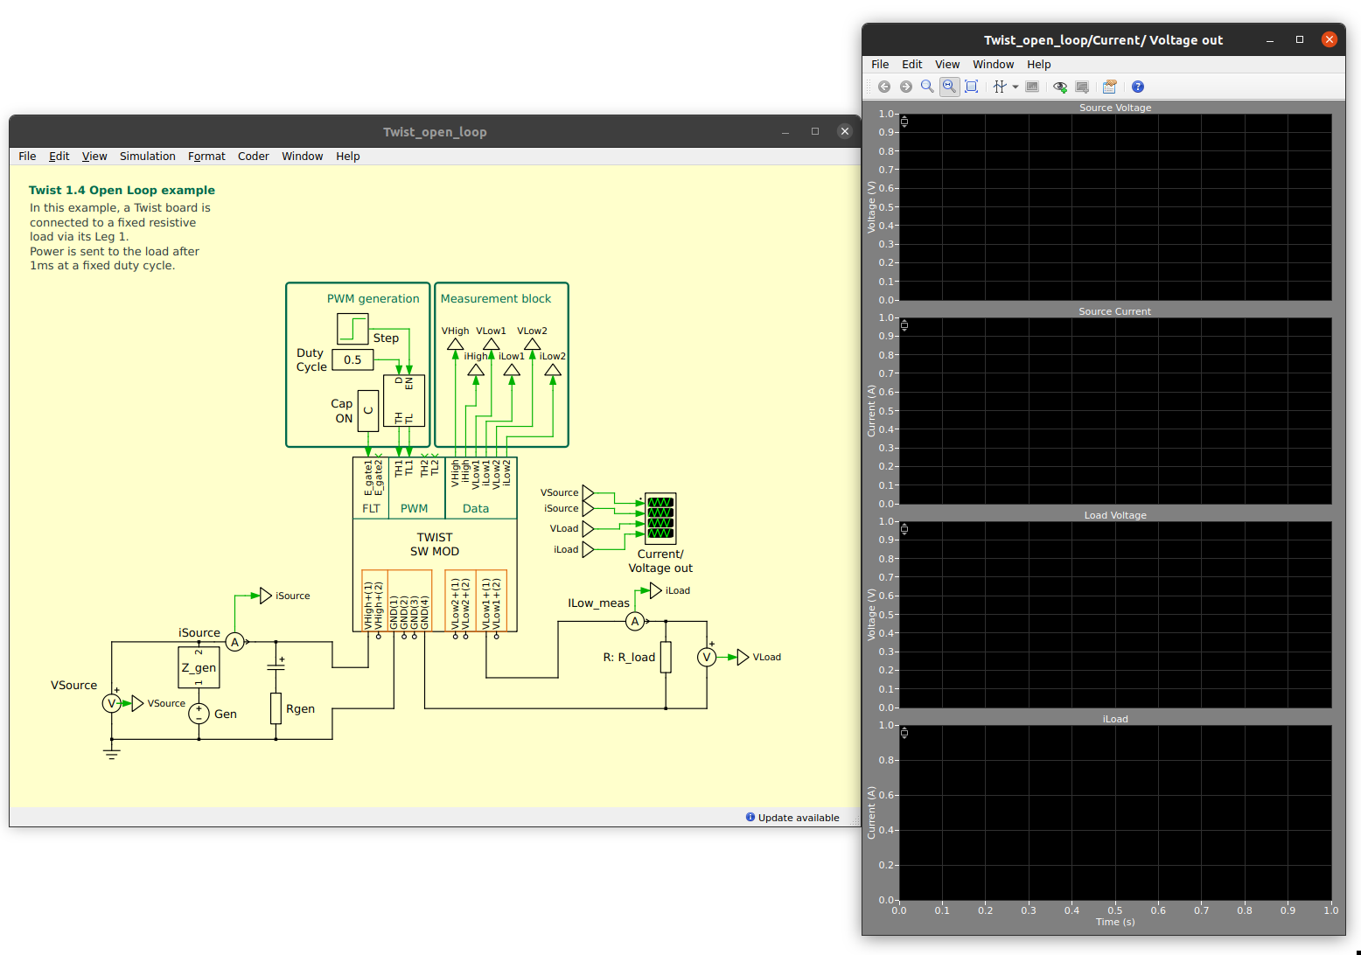Click the blue help icon in scope toolbar

1138,87
